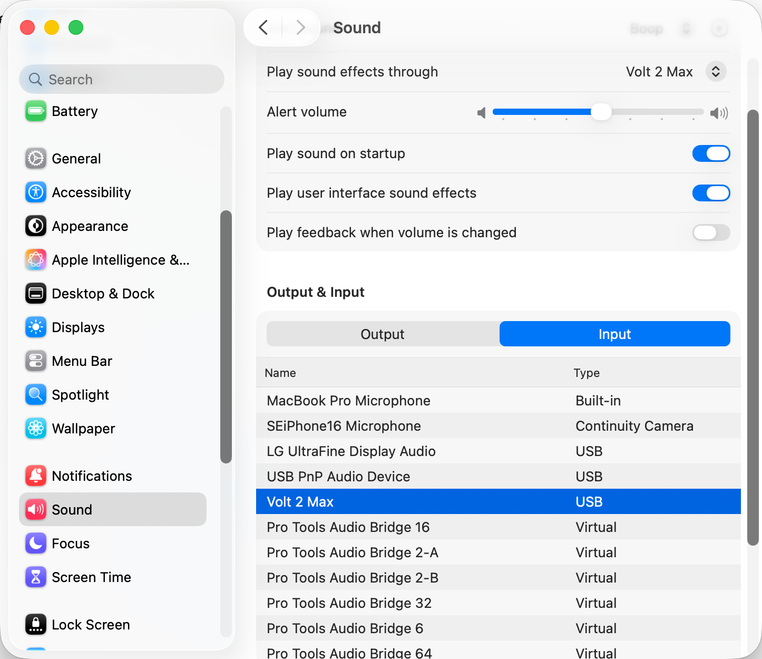762x659 pixels.
Task: Choose Pro Tools Audio Bridge 32
Action: (x=499, y=603)
